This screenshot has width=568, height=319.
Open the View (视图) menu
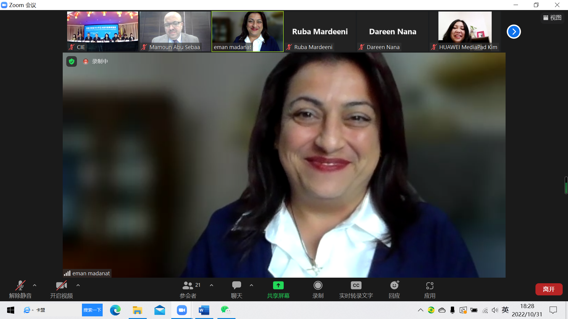coord(552,18)
